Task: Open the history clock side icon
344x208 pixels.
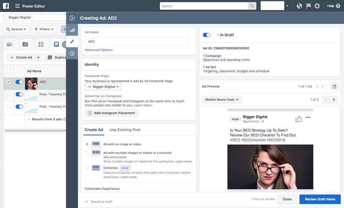Action: (72, 54)
